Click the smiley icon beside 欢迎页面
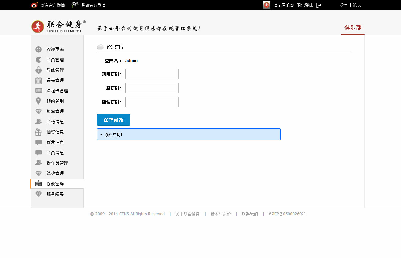The width and height of the screenshot is (401, 258). (x=38, y=49)
